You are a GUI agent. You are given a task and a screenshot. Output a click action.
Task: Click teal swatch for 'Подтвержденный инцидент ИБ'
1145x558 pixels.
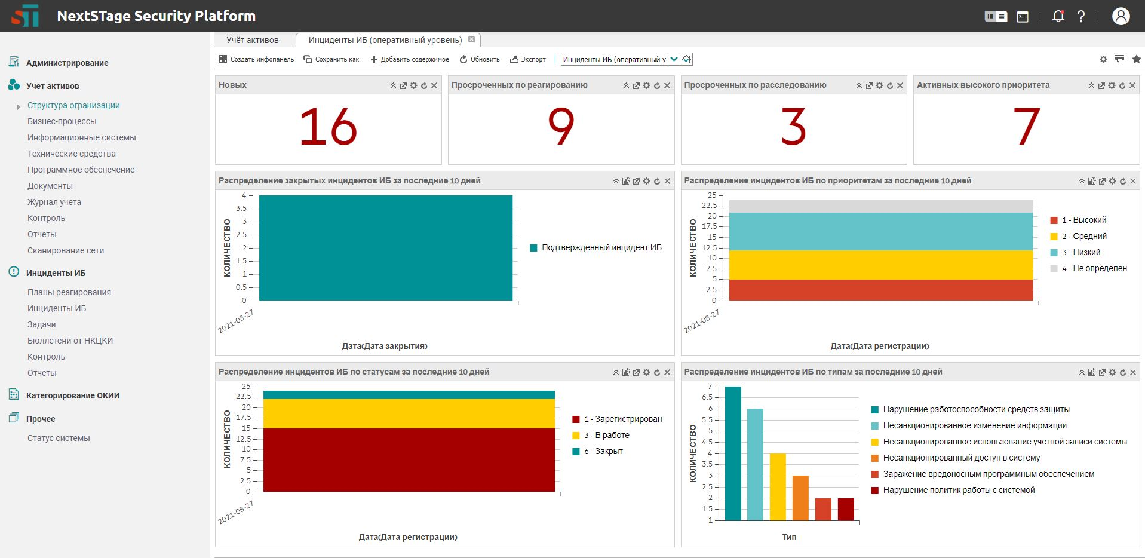point(533,248)
